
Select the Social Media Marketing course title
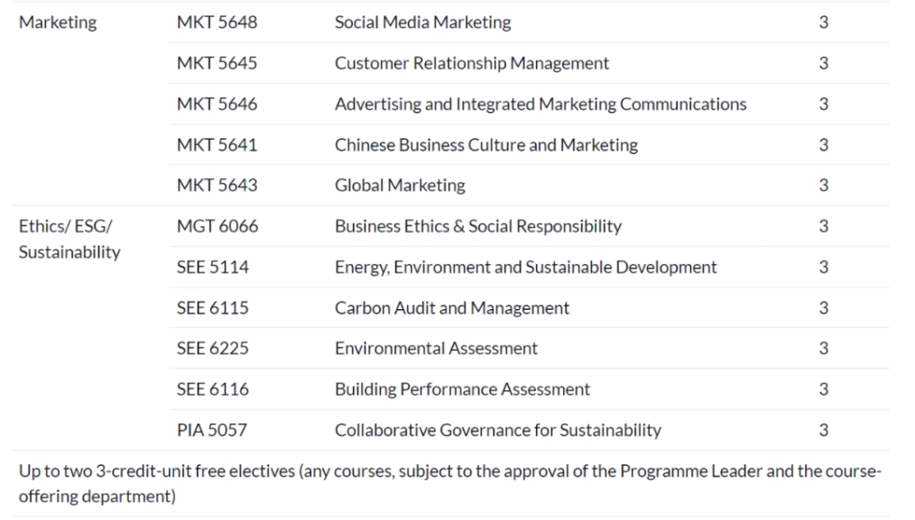(x=422, y=23)
